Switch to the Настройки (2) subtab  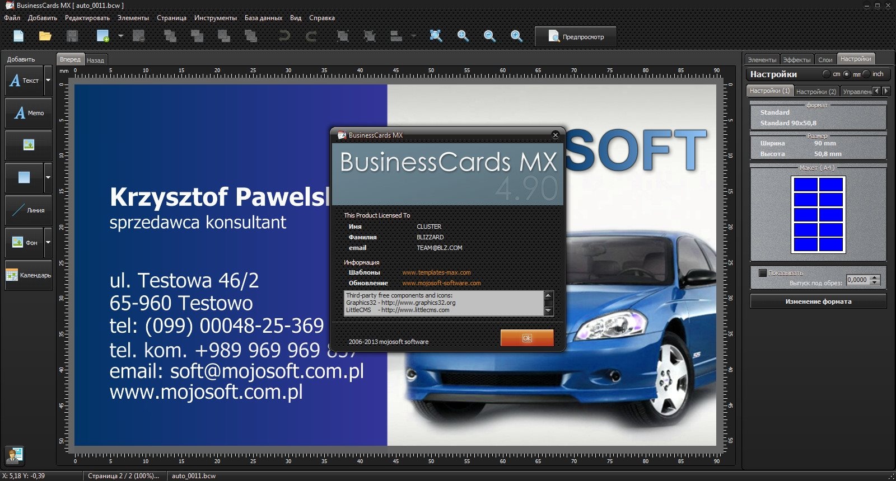click(x=816, y=91)
